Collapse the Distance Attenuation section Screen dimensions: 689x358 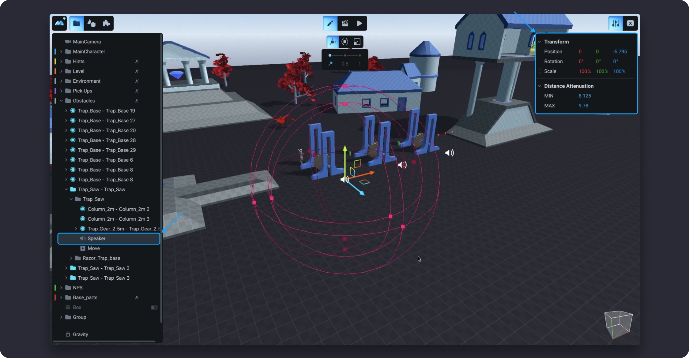[540, 86]
